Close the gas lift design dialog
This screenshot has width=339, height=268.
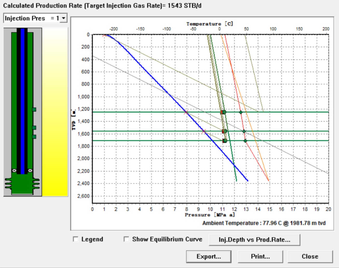coord(310,257)
